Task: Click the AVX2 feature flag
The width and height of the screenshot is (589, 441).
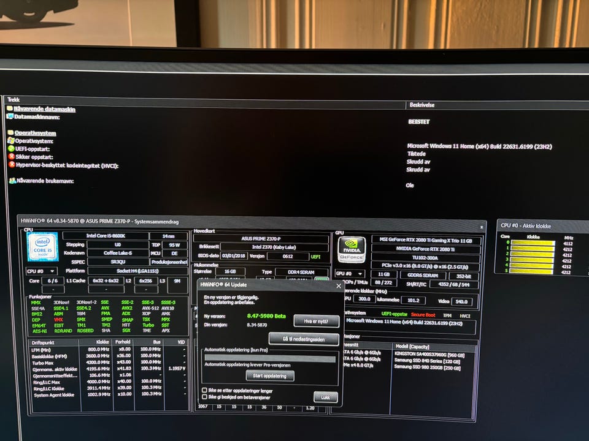Action: tap(127, 308)
